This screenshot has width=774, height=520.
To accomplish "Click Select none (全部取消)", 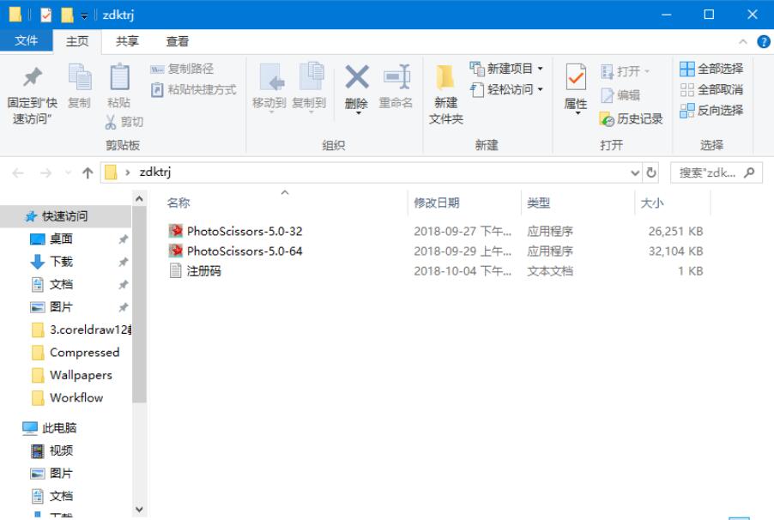I will 711,89.
